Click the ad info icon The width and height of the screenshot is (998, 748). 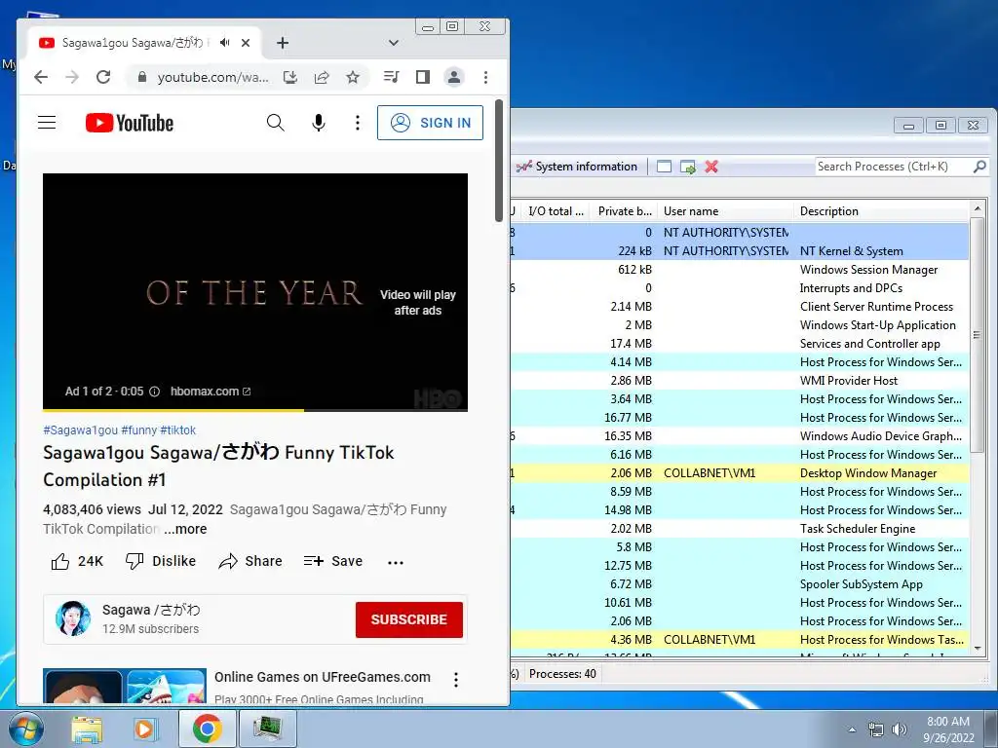[154, 392]
